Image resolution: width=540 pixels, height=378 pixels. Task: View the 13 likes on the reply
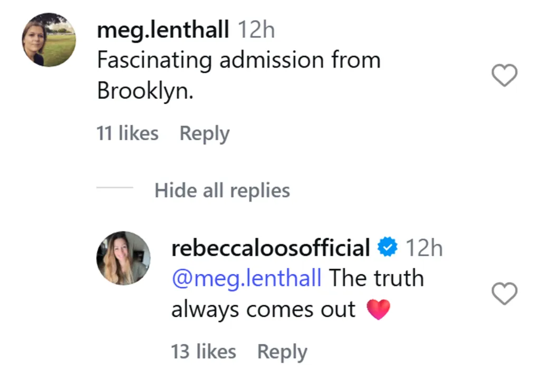[x=204, y=351]
